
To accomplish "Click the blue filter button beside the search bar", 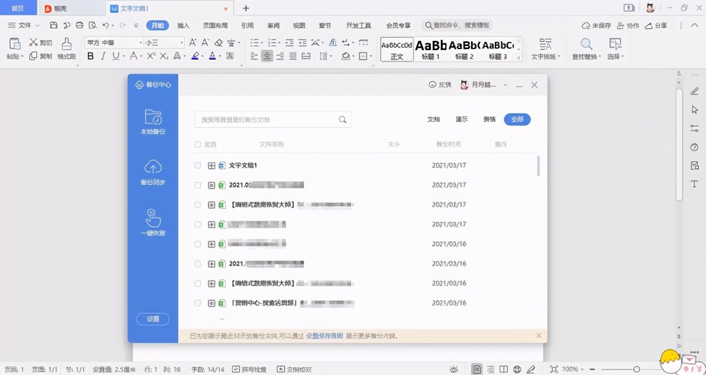I will coord(517,119).
